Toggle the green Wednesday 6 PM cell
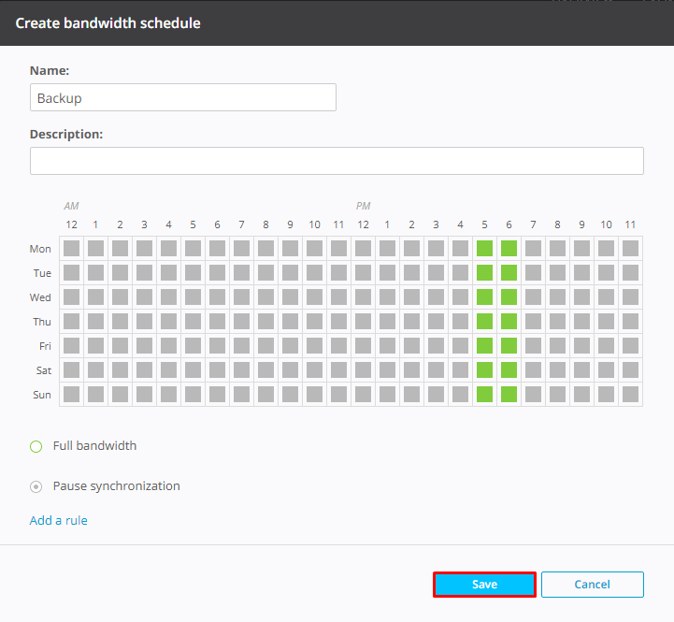Screen dimensions: 674x622 (509, 297)
